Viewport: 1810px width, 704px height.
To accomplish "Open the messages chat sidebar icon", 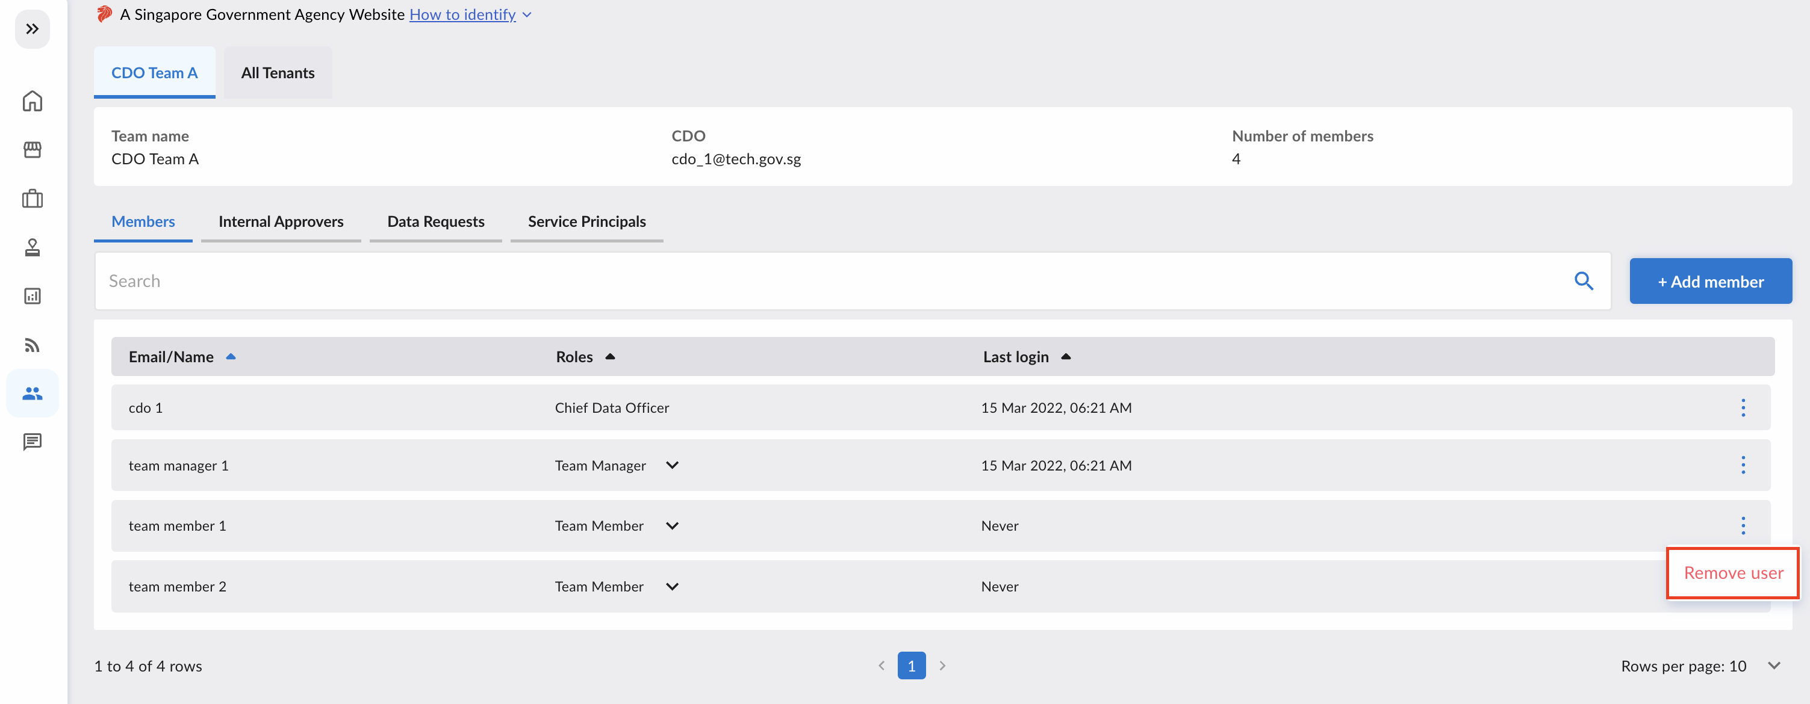I will (x=33, y=442).
